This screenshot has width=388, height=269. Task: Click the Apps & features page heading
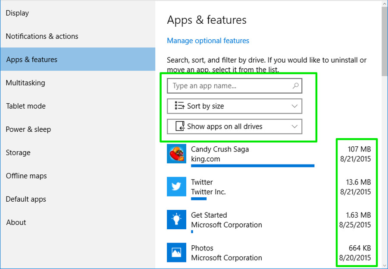pos(207,20)
